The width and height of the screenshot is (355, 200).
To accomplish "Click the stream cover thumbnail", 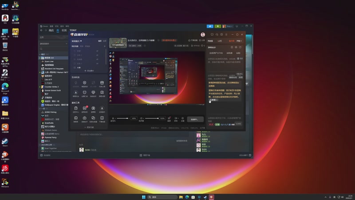I will click(118, 43).
